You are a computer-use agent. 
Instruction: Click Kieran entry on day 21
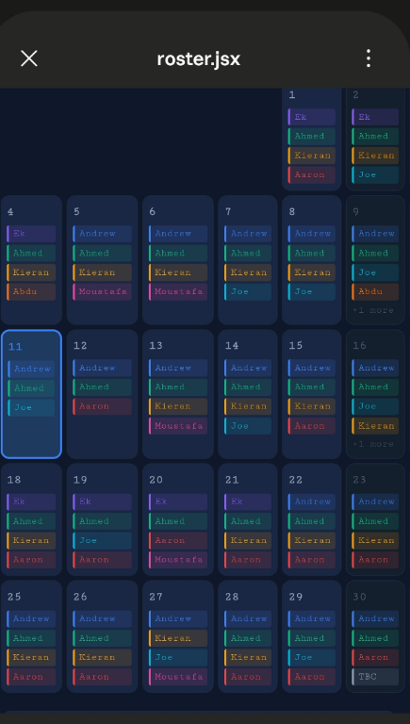tap(248, 541)
